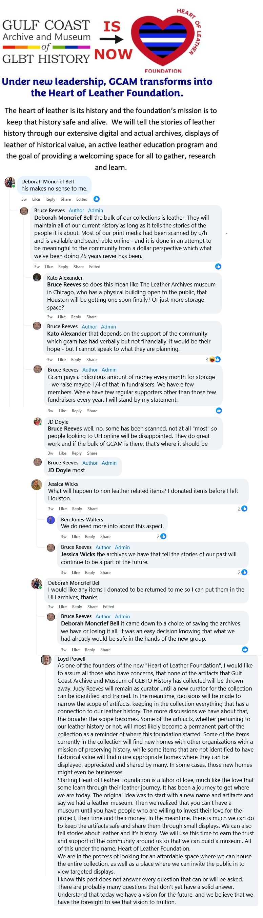The height and width of the screenshot is (918, 263).
Task: Click Jessica Wicks' profile avatar
Action: [x=37, y=485]
